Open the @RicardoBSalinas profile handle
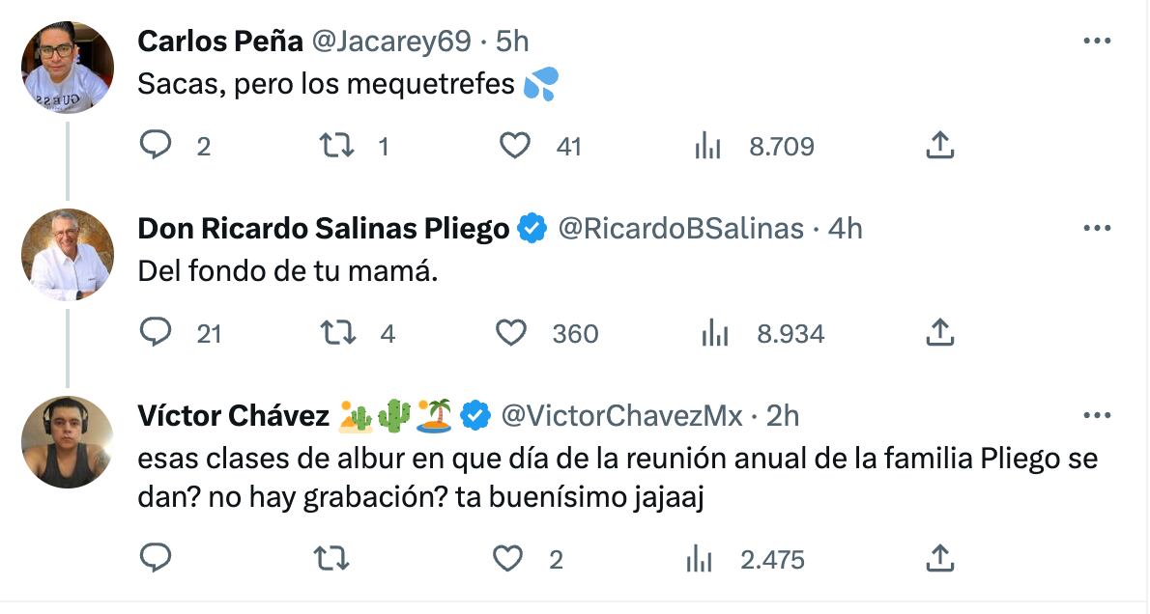This screenshot has width=1150, height=614. 680,229
